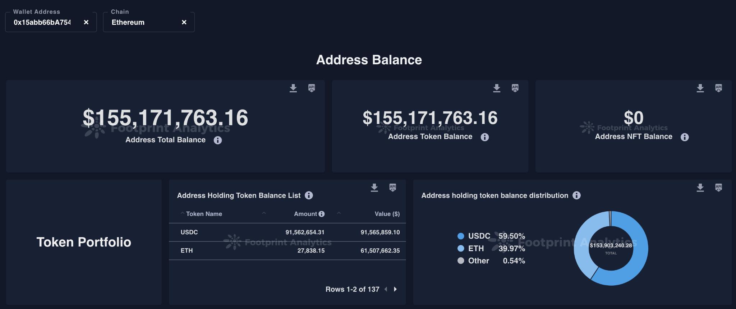The image size is (736, 309).
Task: Open API for Address Total Balance card
Action: pos(312,88)
